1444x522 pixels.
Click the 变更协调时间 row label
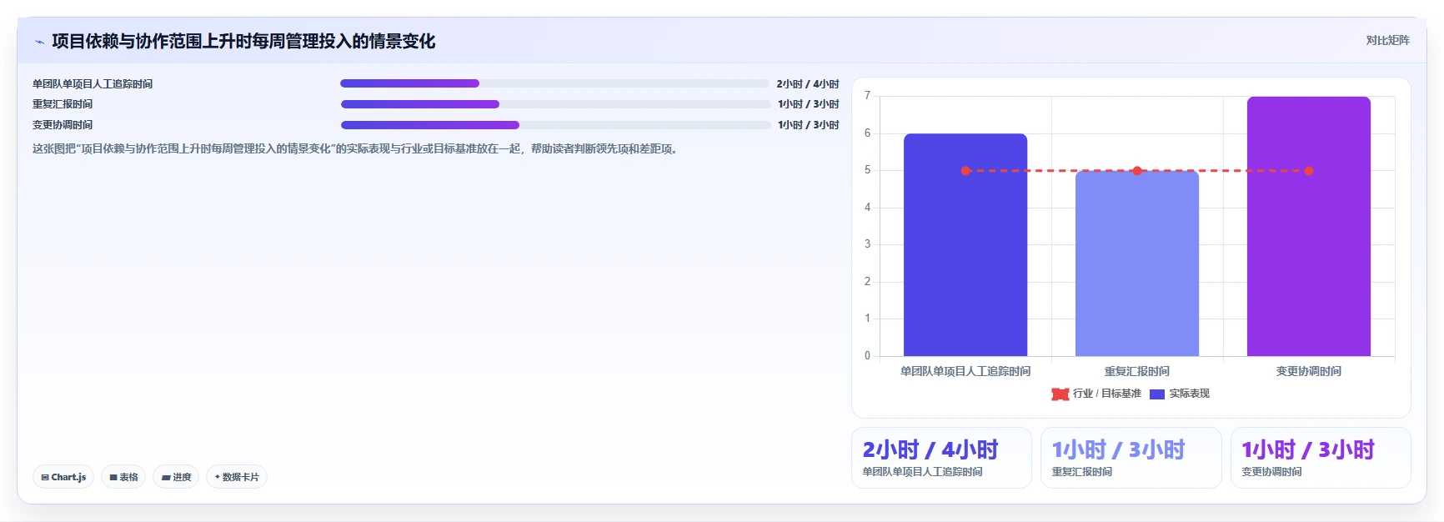[63, 125]
